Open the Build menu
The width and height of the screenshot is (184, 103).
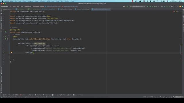(48, 1)
